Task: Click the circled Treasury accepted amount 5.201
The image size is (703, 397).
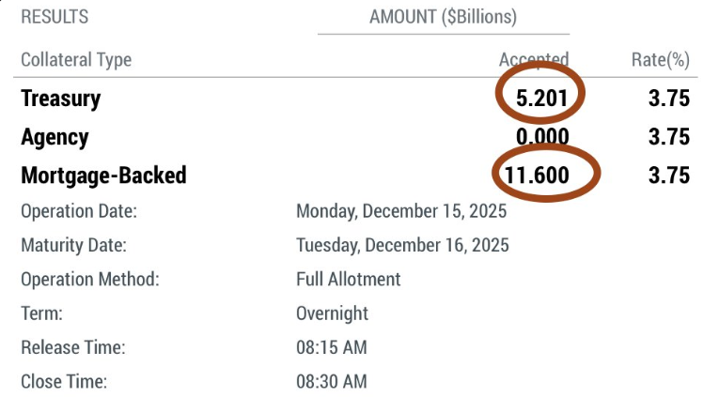Action: coord(539,99)
